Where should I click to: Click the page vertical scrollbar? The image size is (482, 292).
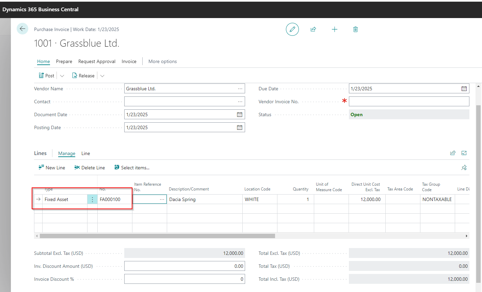[x=478, y=194]
